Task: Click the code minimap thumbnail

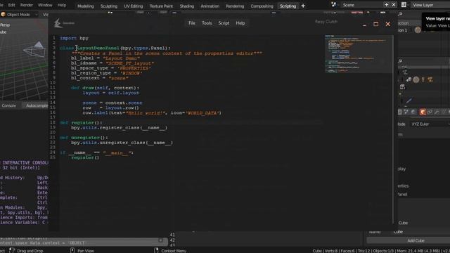Action: click(358, 54)
